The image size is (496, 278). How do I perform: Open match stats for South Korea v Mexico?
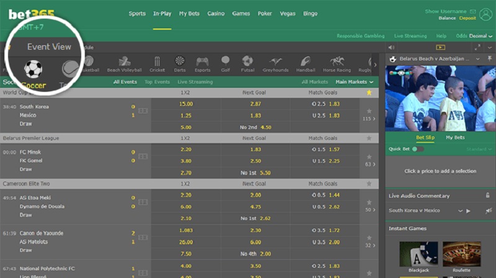pyautogui.click(x=143, y=111)
